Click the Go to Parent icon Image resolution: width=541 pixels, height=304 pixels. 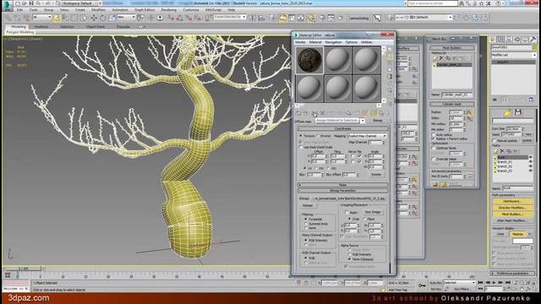[x=381, y=113]
